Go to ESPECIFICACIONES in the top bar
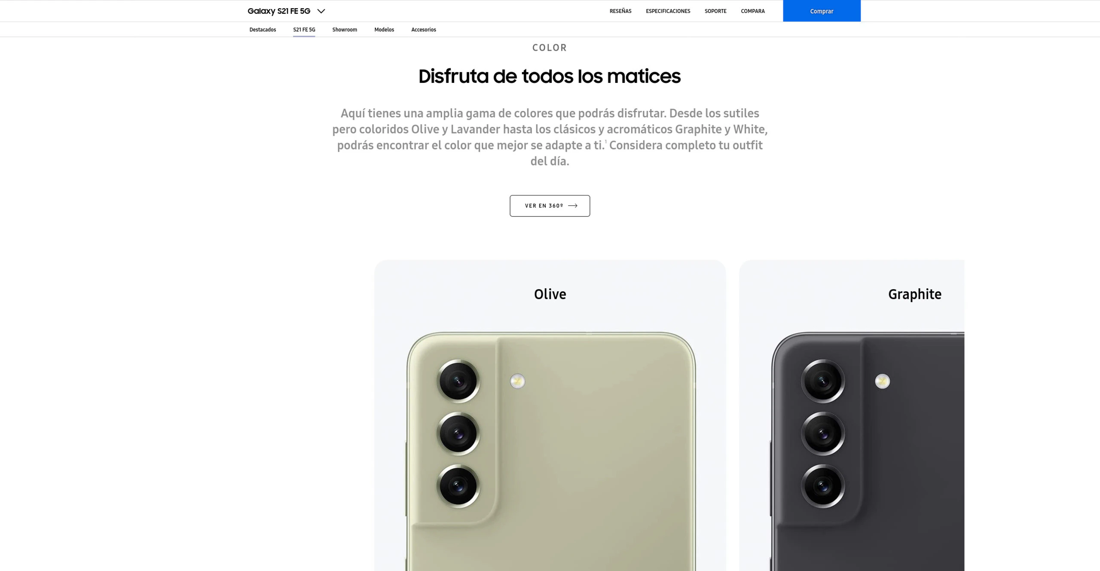This screenshot has width=1100, height=571. [x=668, y=11]
